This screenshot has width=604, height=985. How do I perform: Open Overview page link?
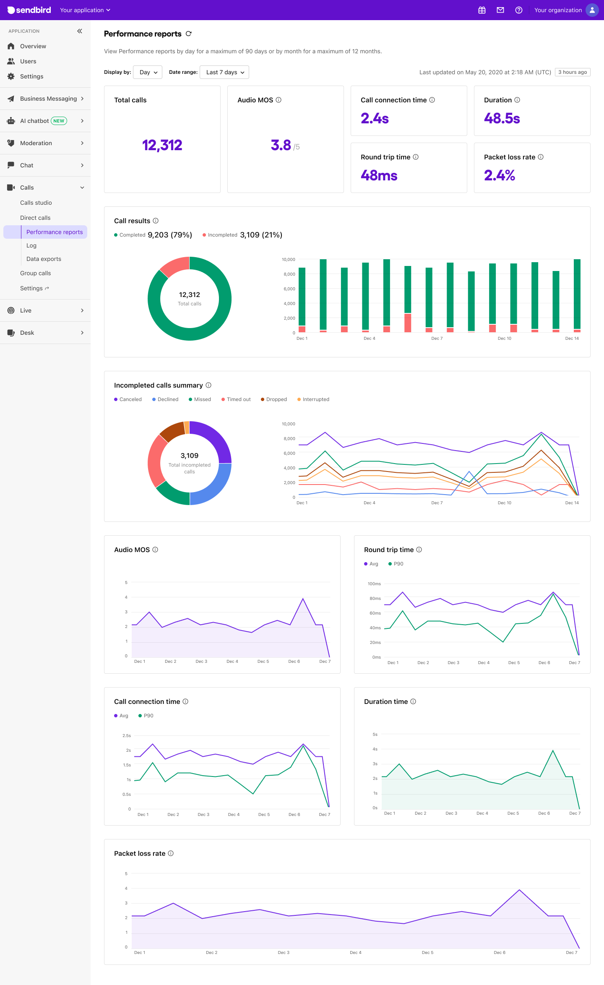(33, 46)
